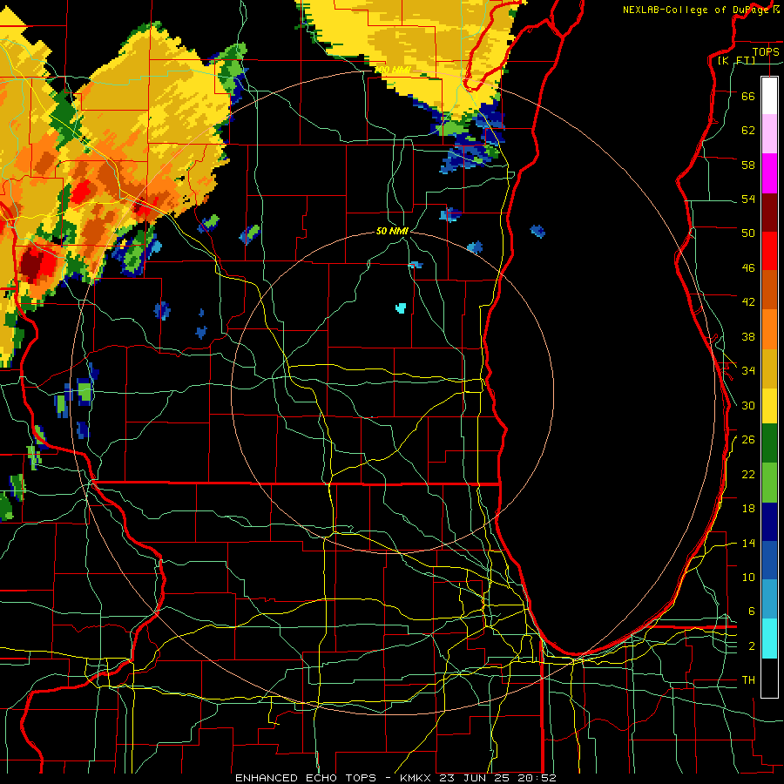Click the TH threshold legend label
Image resolution: width=784 pixels, height=784 pixels.
(x=748, y=679)
